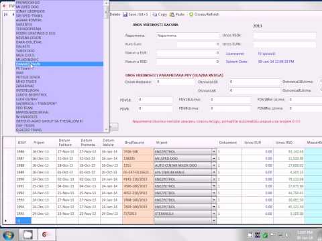Click the Racun u RSD input field
The image size is (322, 241).
[x=188, y=62]
